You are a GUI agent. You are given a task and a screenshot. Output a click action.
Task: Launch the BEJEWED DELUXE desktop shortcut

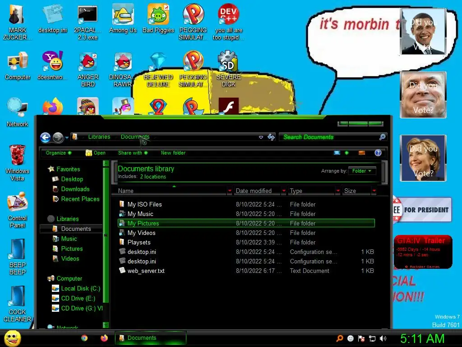[x=158, y=69]
